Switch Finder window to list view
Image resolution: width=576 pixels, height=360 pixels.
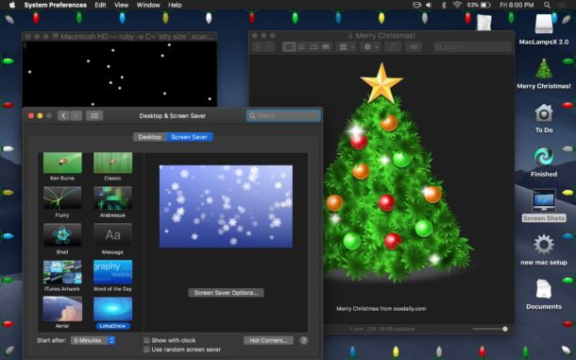pyautogui.click(x=301, y=47)
